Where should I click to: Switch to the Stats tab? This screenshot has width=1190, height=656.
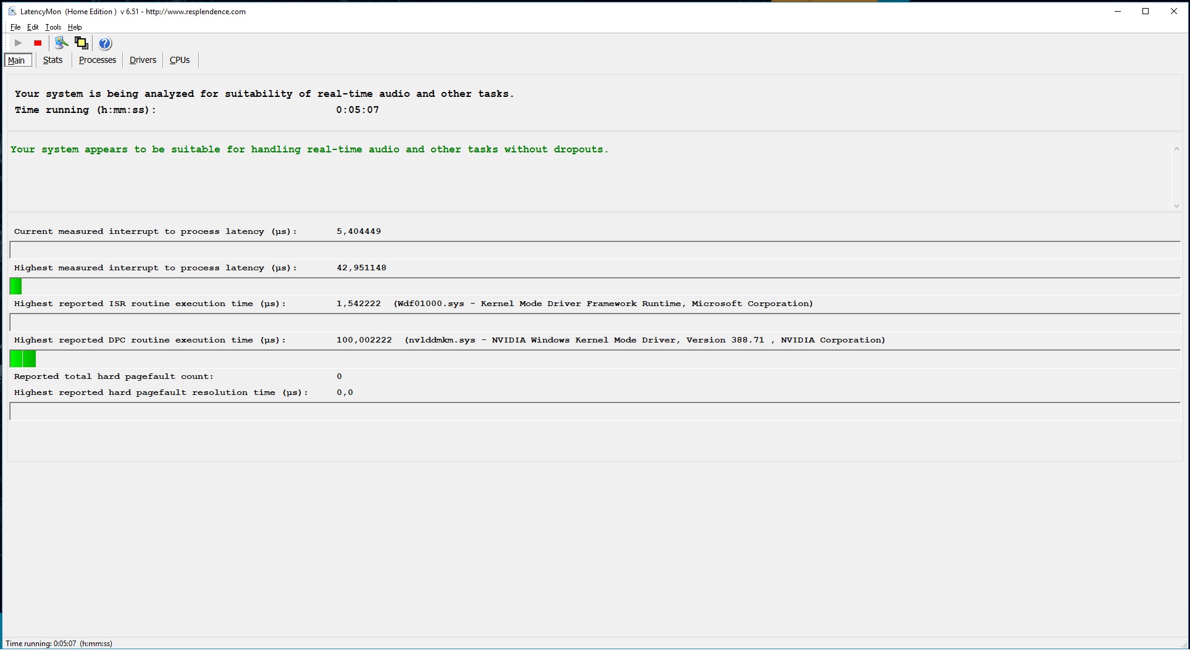pos(52,60)
